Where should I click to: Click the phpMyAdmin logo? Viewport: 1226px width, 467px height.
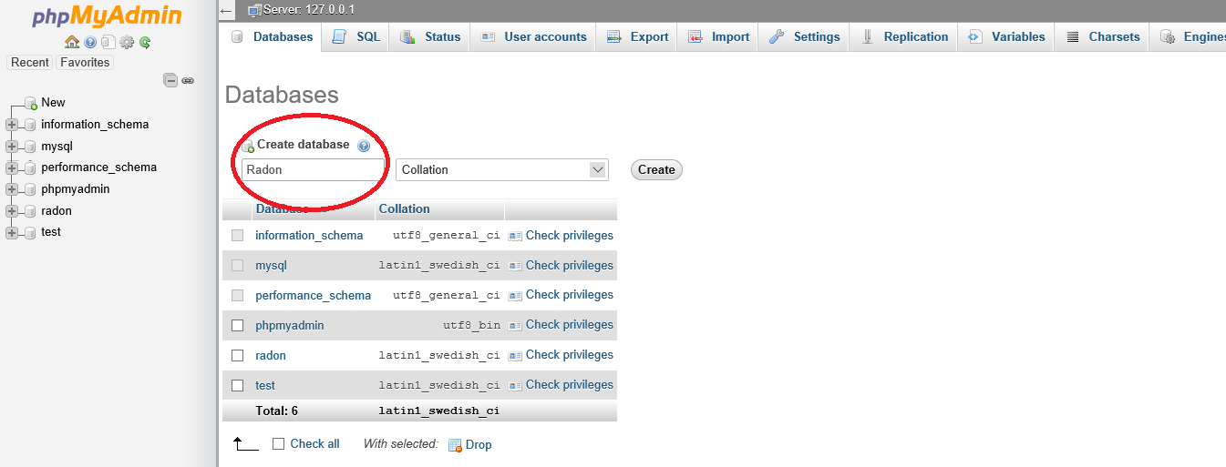107,16
